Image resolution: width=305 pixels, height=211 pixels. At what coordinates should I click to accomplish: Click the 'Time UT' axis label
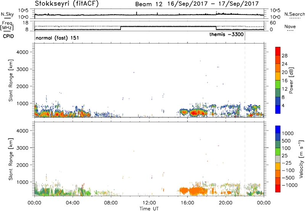click(149, 208)
